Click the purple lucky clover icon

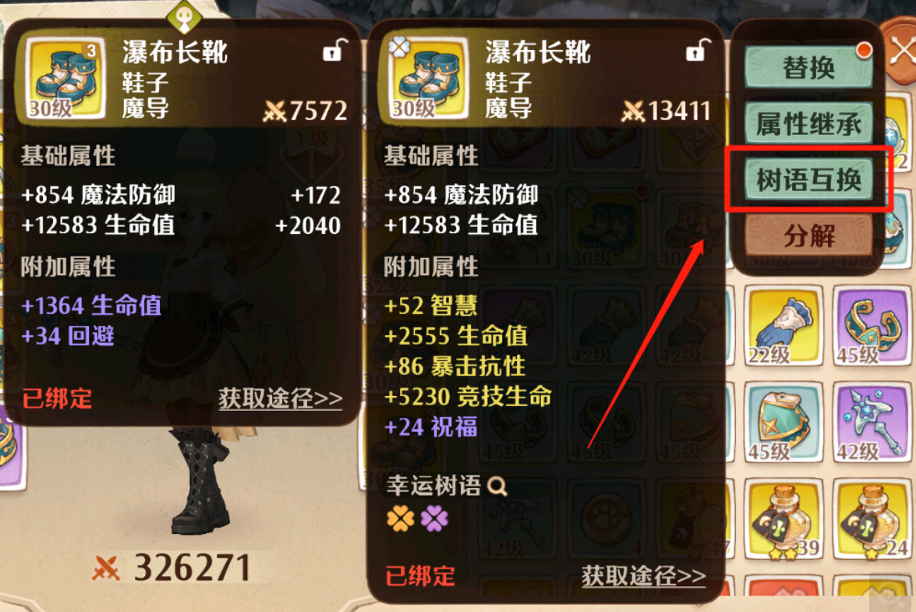pos(435,518)
